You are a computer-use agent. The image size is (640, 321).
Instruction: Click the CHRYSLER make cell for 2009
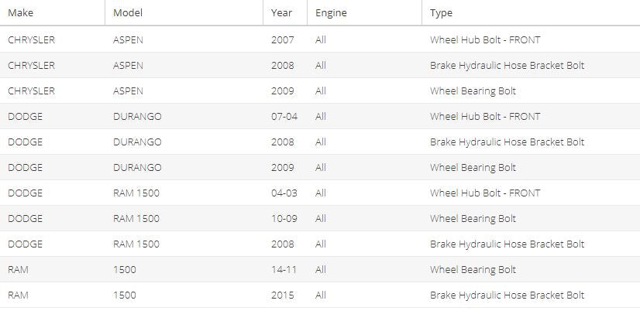click(x=31, y=90)
